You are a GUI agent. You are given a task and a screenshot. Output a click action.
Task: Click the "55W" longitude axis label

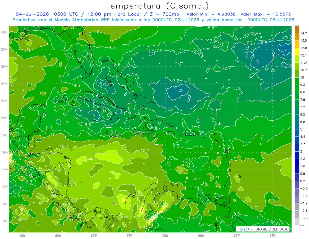[x=273, y=236]
